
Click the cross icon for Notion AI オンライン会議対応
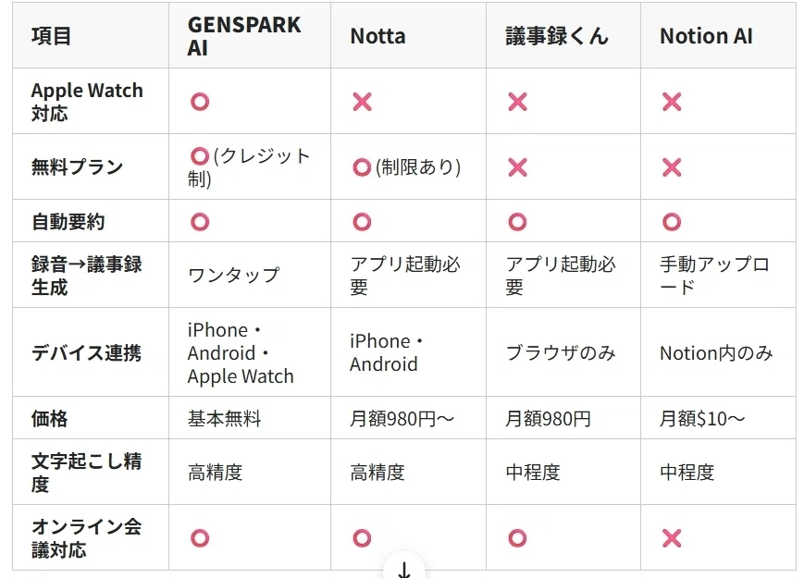[672, 538]
